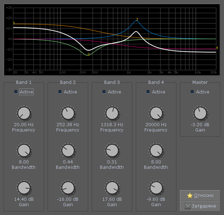Image resolution: width=224 pixels, height=215 pixels.
Task: Click the Band 4 Frequency knob
Action: [x=156, y=114]
